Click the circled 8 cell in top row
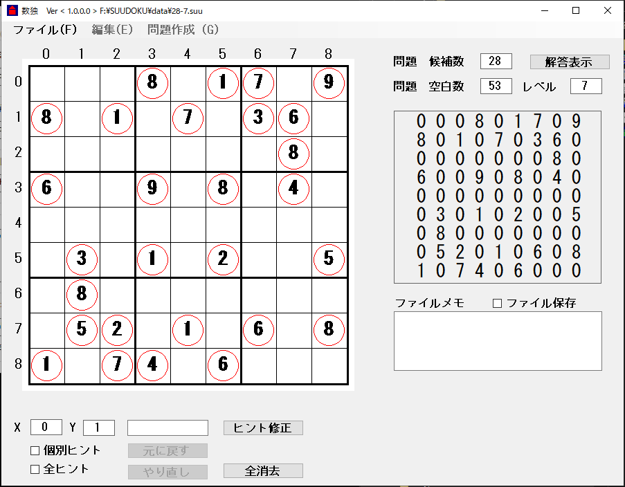Screen dimensions: 625x487 point(152,82)
